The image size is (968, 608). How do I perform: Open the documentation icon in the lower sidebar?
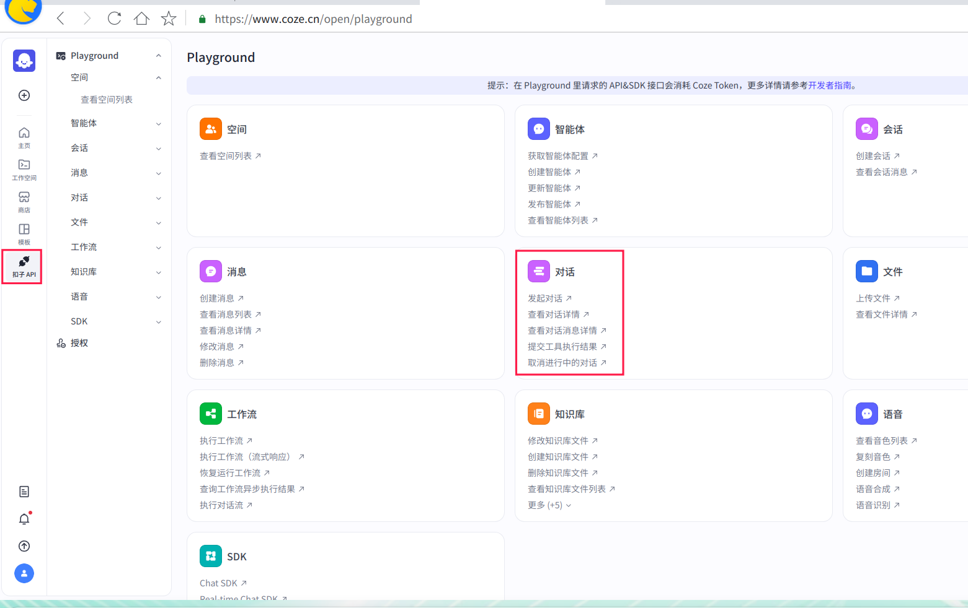tap(24, 492)
